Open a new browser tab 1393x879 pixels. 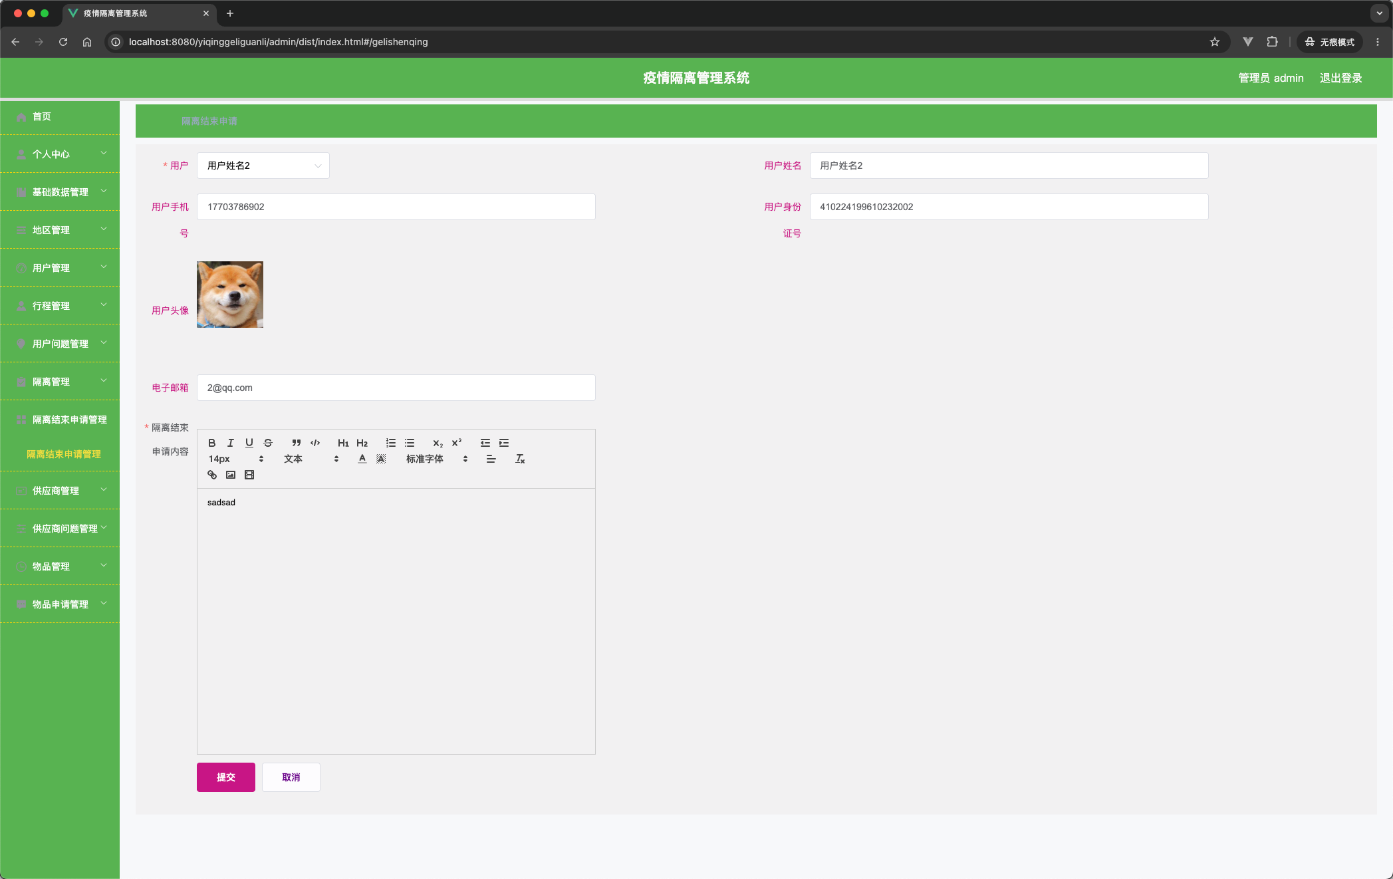[230, 13]
